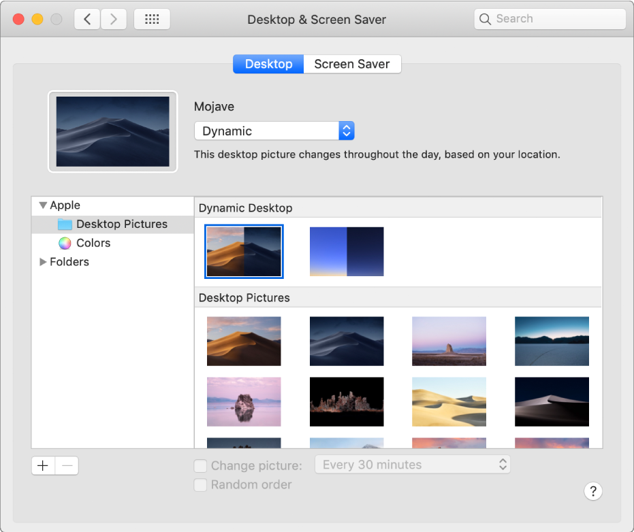
Task: Enable the Change picture option
Action: click(x=200, y=465)
